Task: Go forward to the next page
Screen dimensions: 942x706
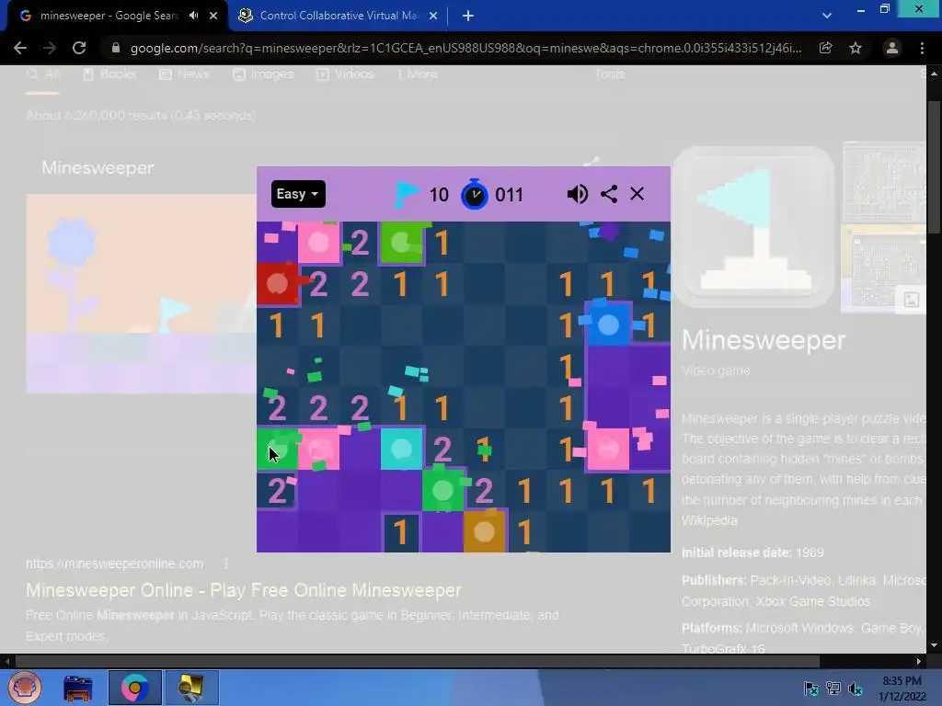Action: point(50,48)
